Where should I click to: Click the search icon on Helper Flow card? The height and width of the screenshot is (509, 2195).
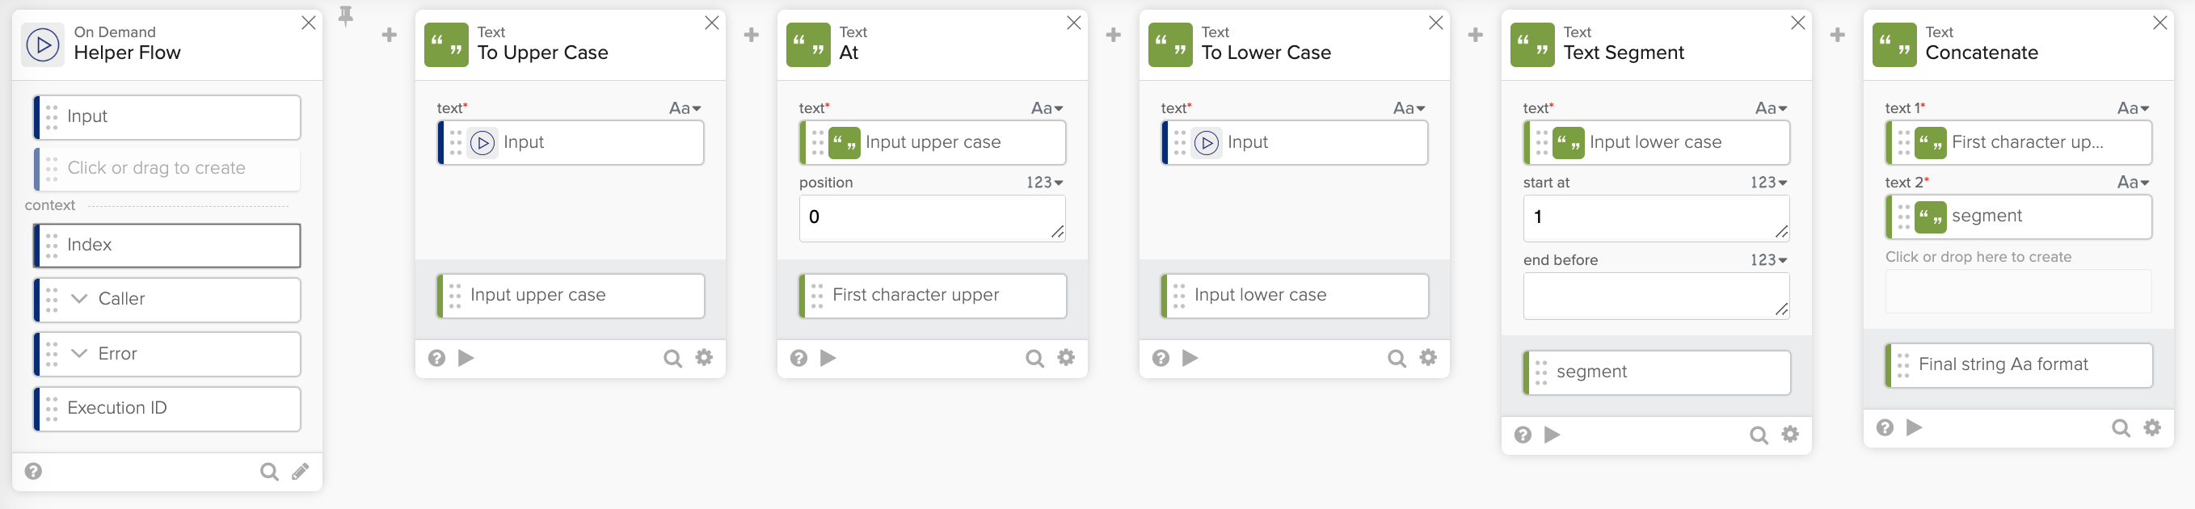pos(269,472)
